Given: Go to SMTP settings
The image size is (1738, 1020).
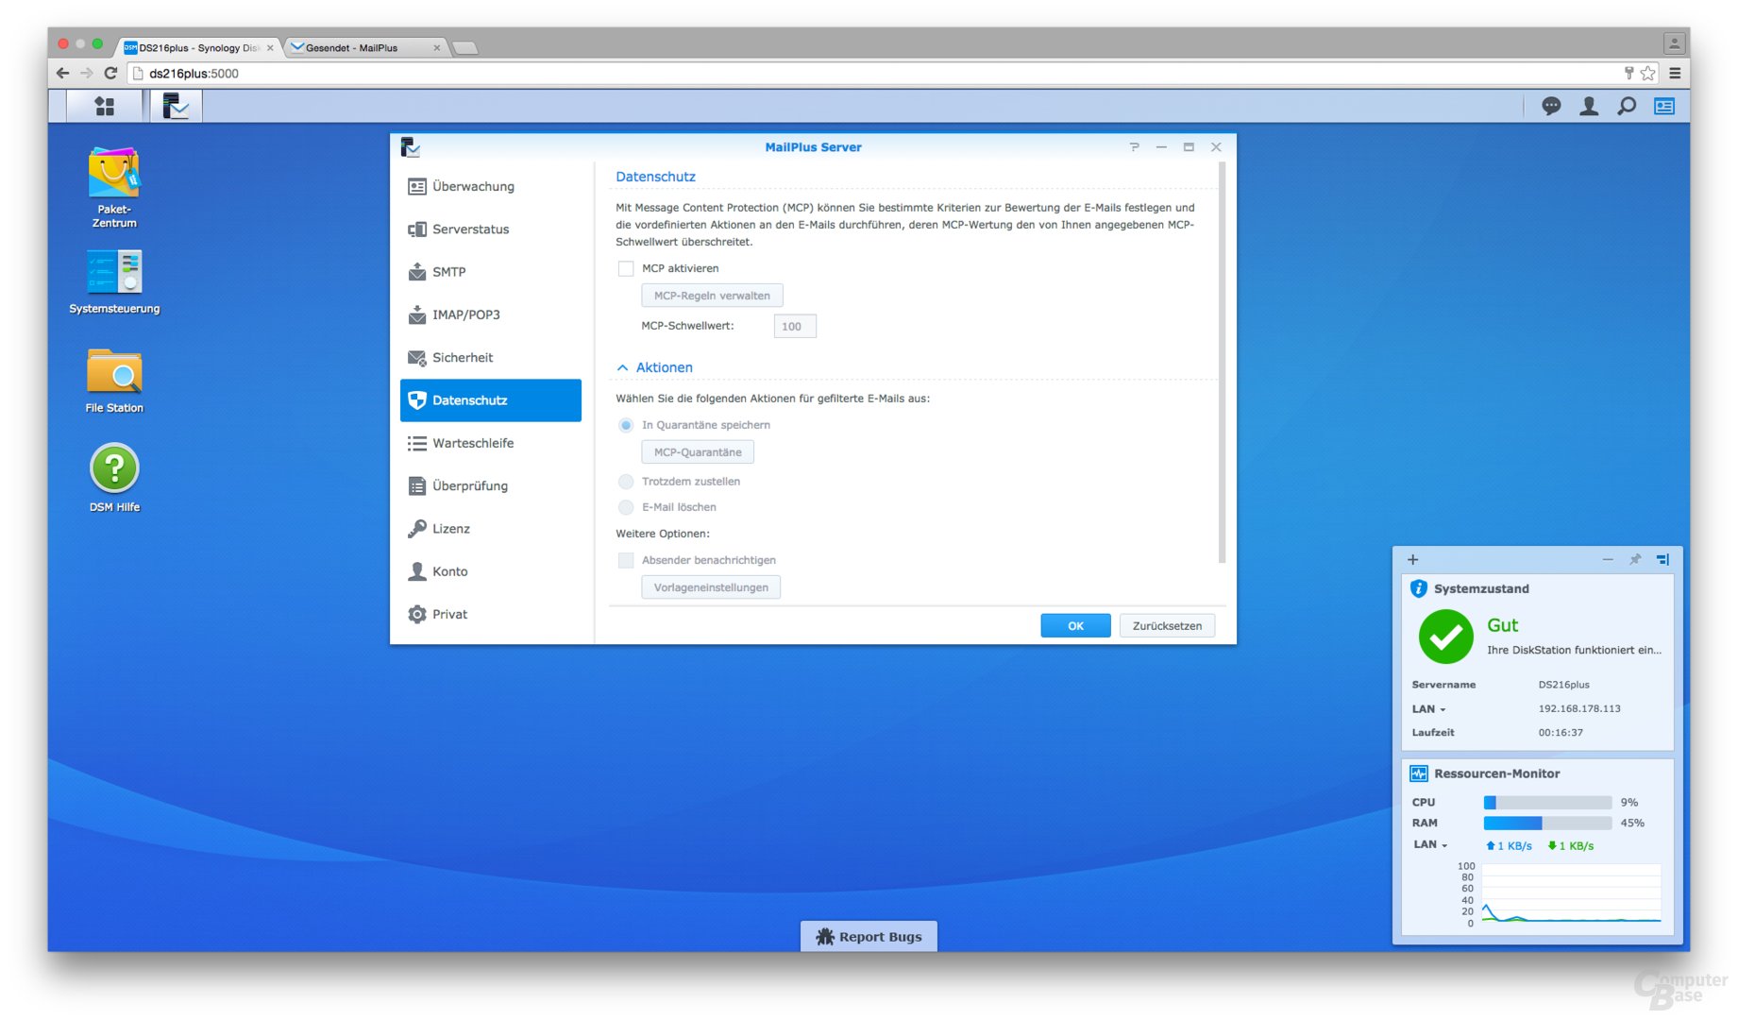Looking at the screenshot, I should point(491,272).
